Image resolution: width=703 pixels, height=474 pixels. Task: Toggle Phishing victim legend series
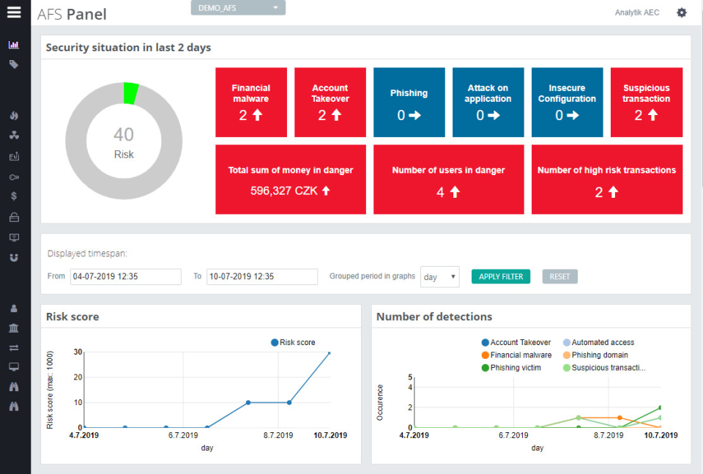click(511, 367)
